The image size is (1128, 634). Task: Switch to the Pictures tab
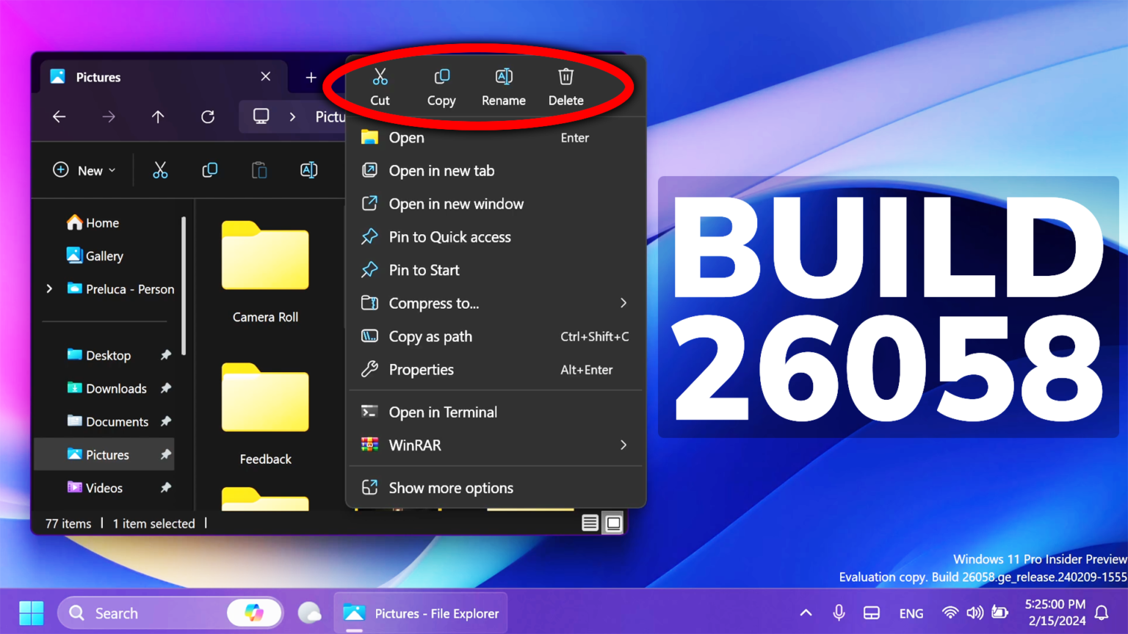99,76
